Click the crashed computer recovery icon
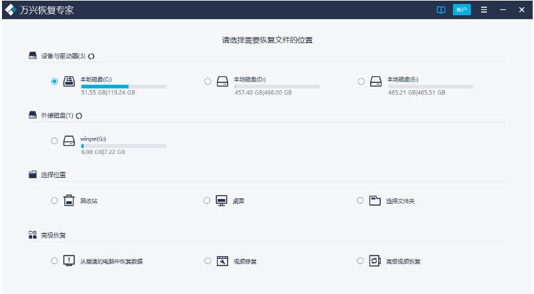Image resolution: width=534 pixels, height=294 pixels. [69, 261]
